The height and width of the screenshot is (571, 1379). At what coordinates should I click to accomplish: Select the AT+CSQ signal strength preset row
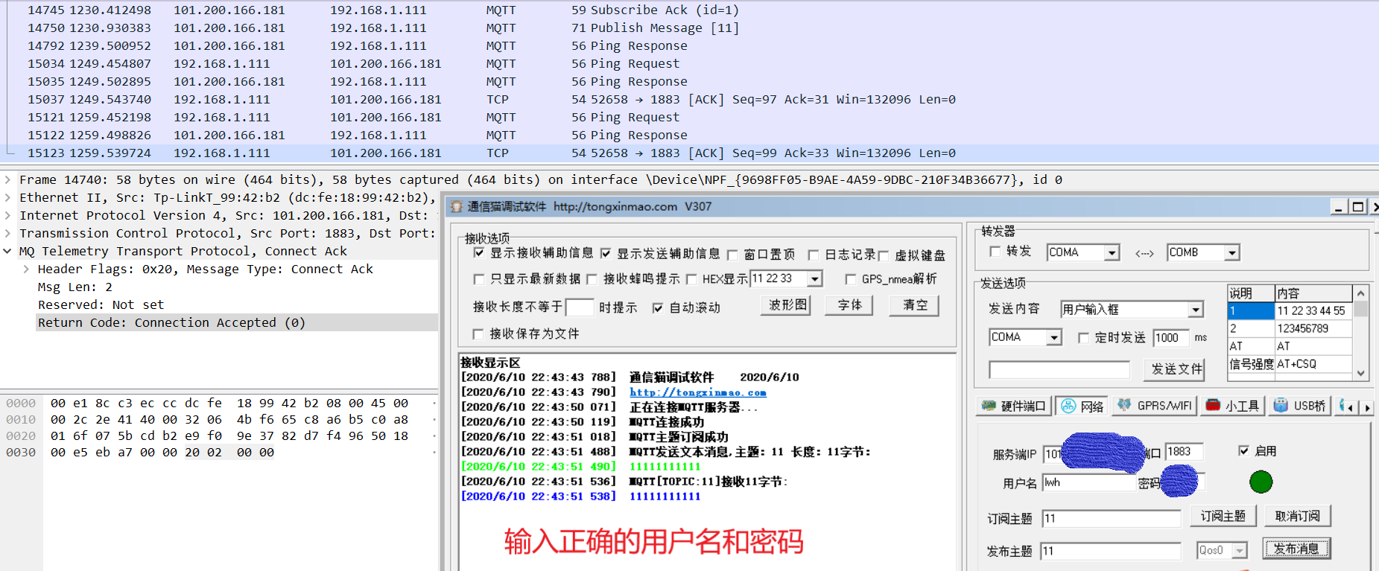tap(1290, 364)
